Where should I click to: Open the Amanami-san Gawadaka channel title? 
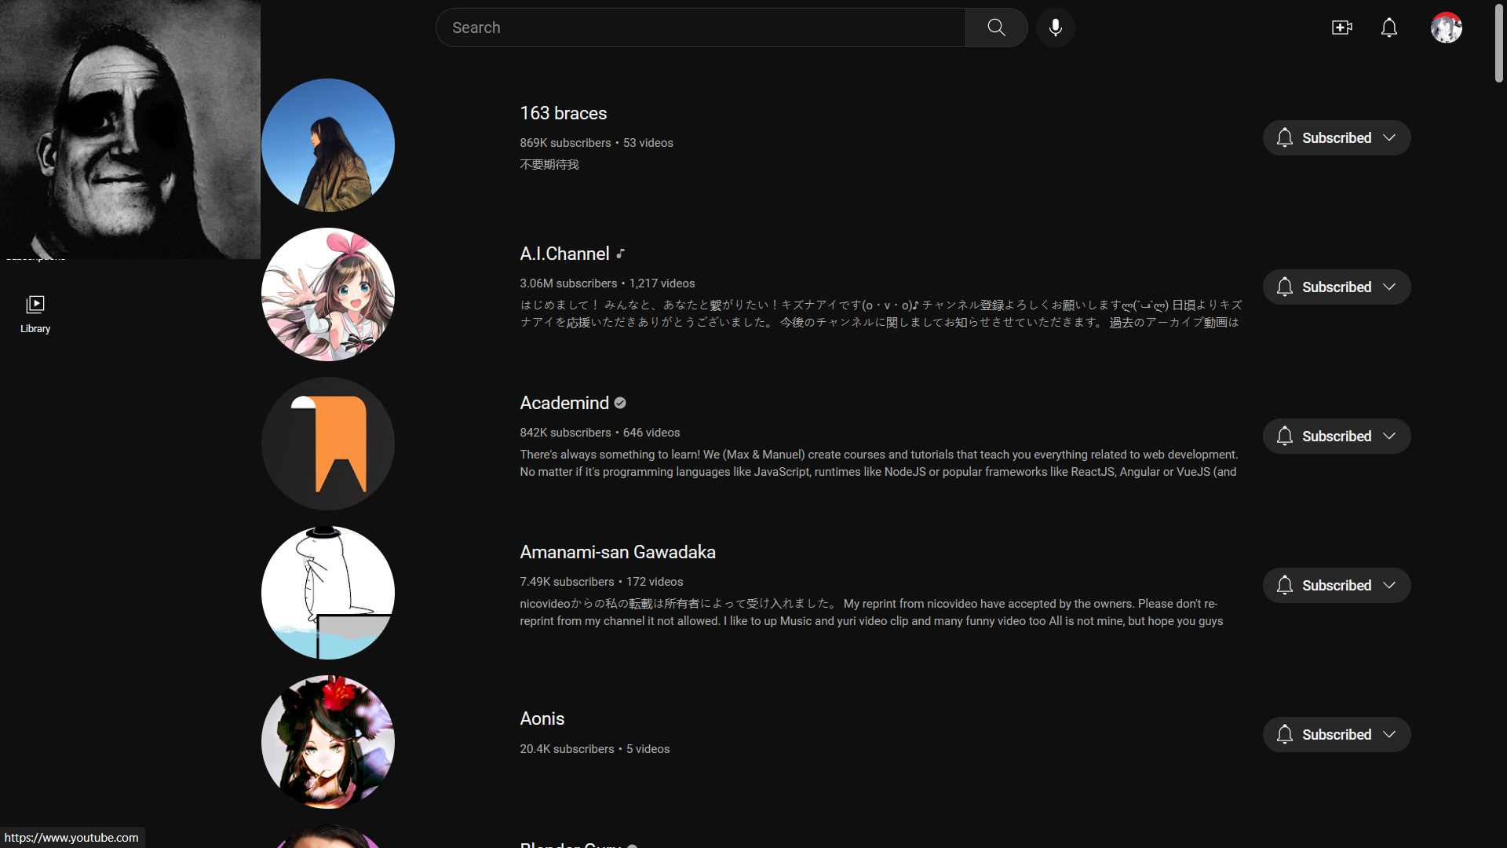click(x=617, y=552)
